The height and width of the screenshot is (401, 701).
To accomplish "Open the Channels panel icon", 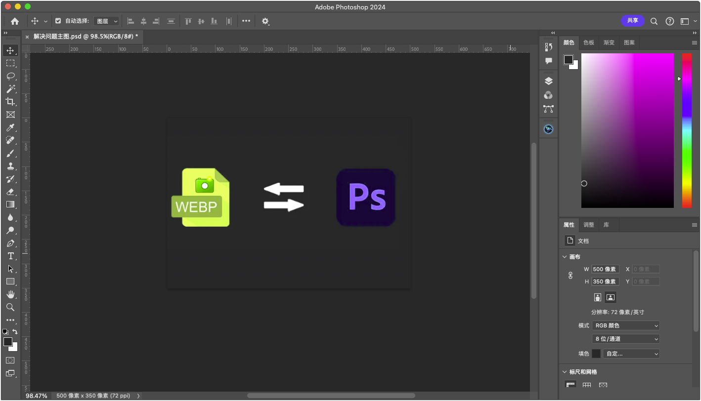I will [x=548, y=95].
